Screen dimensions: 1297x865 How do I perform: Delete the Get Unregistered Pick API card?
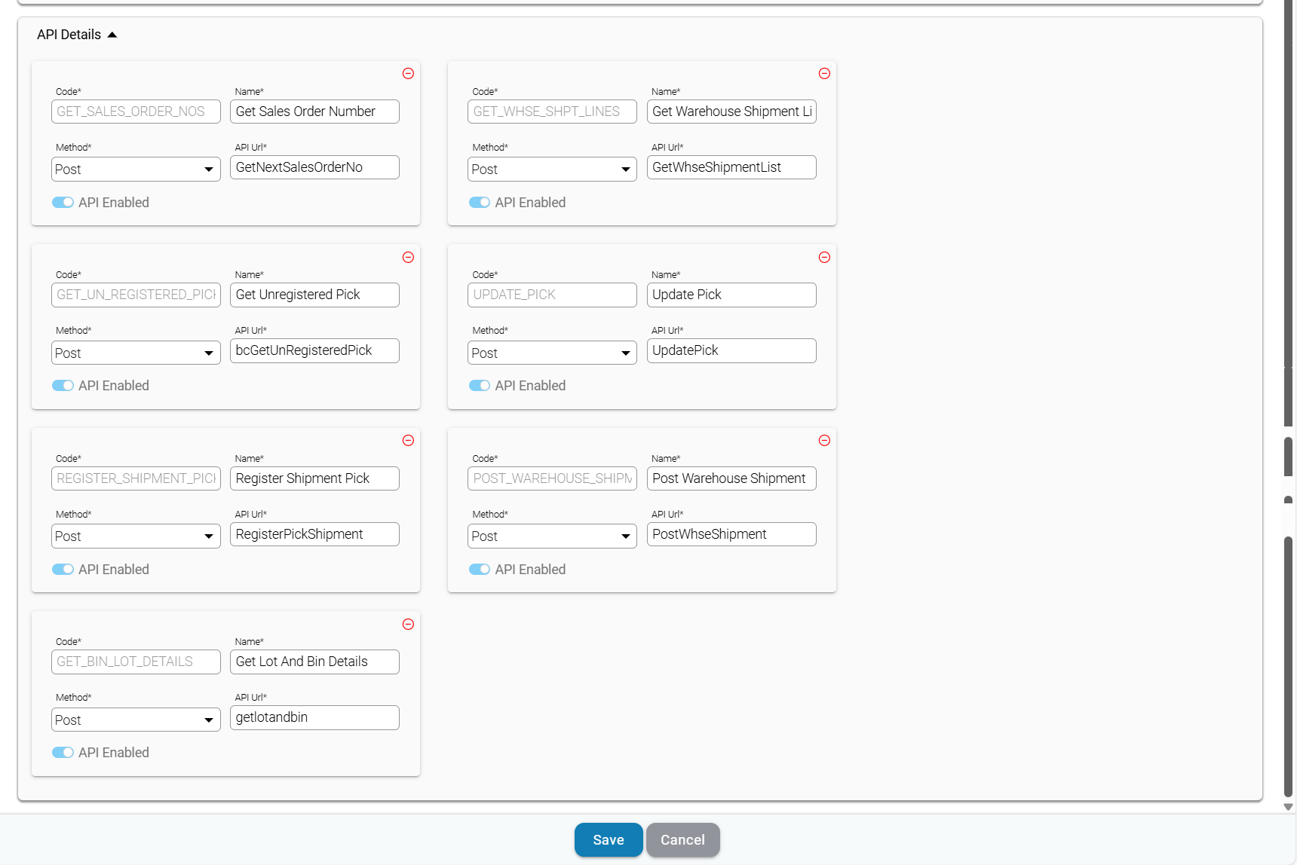(408, 258)
